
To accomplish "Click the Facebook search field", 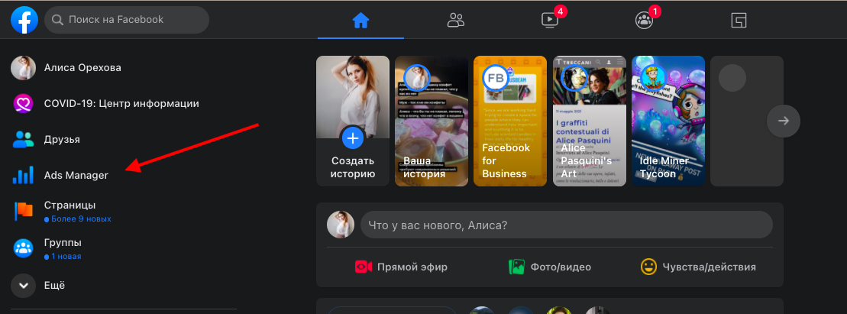I will pos(127,20).
